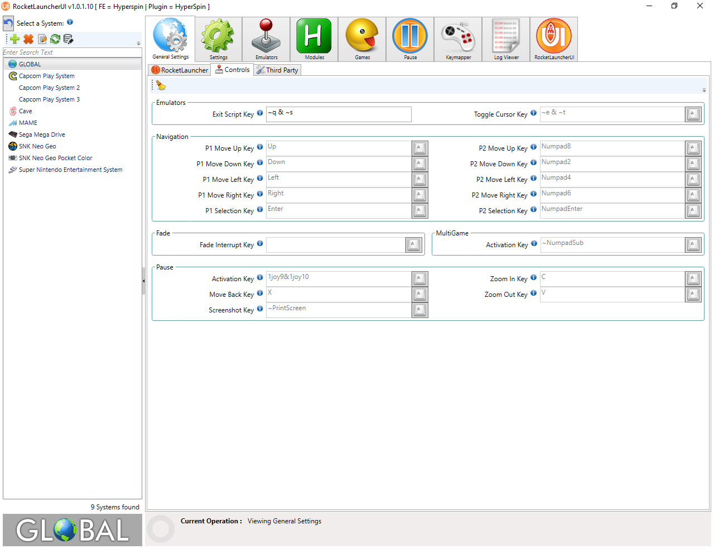The width and height of the screenshot is (714, 549).
Task: Switch to the RocketLauncher tab
Action: click(180, 70)
